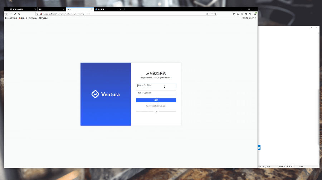The image size is (322, 180).
Task: Click the browser forward arrow
Action: click(x=10, y=14)
